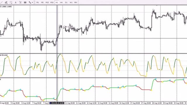187x105 pixels.
Task: Click the '13 Aug 20:00' time label
Action: point(113,103)
